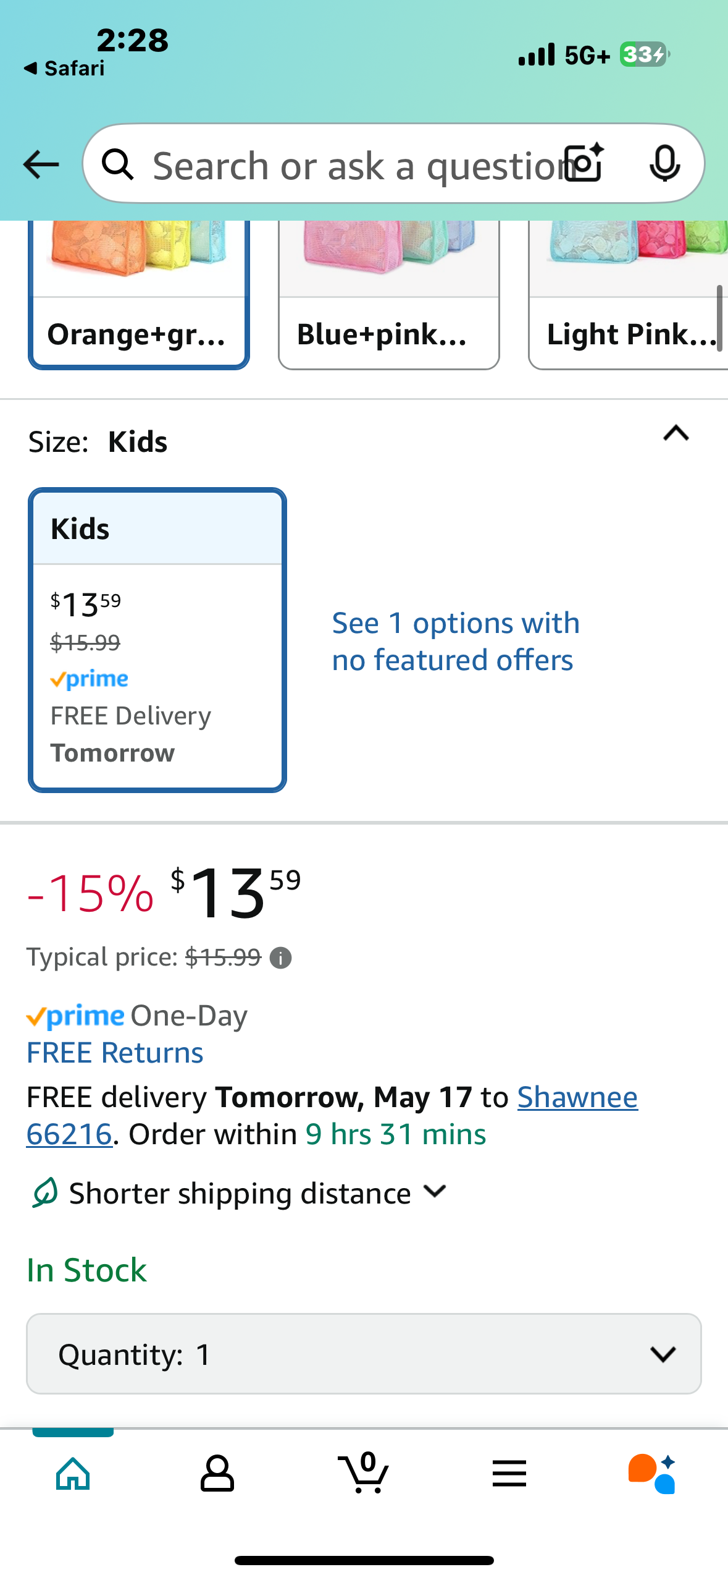Change delivery address Shawnee 66216
Viewport: 728px width, 1580px height.
tap(332, 1116)
